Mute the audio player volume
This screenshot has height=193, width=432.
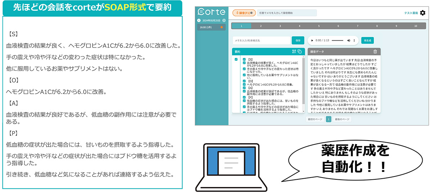click(348, 40)
